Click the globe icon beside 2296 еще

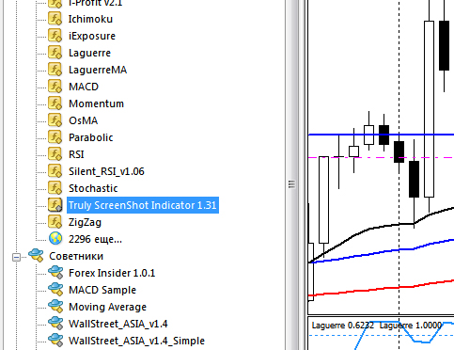click(x=55, y=239)
